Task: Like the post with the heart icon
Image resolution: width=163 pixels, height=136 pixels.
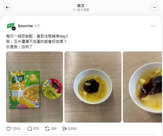Action: pos(8,129)
